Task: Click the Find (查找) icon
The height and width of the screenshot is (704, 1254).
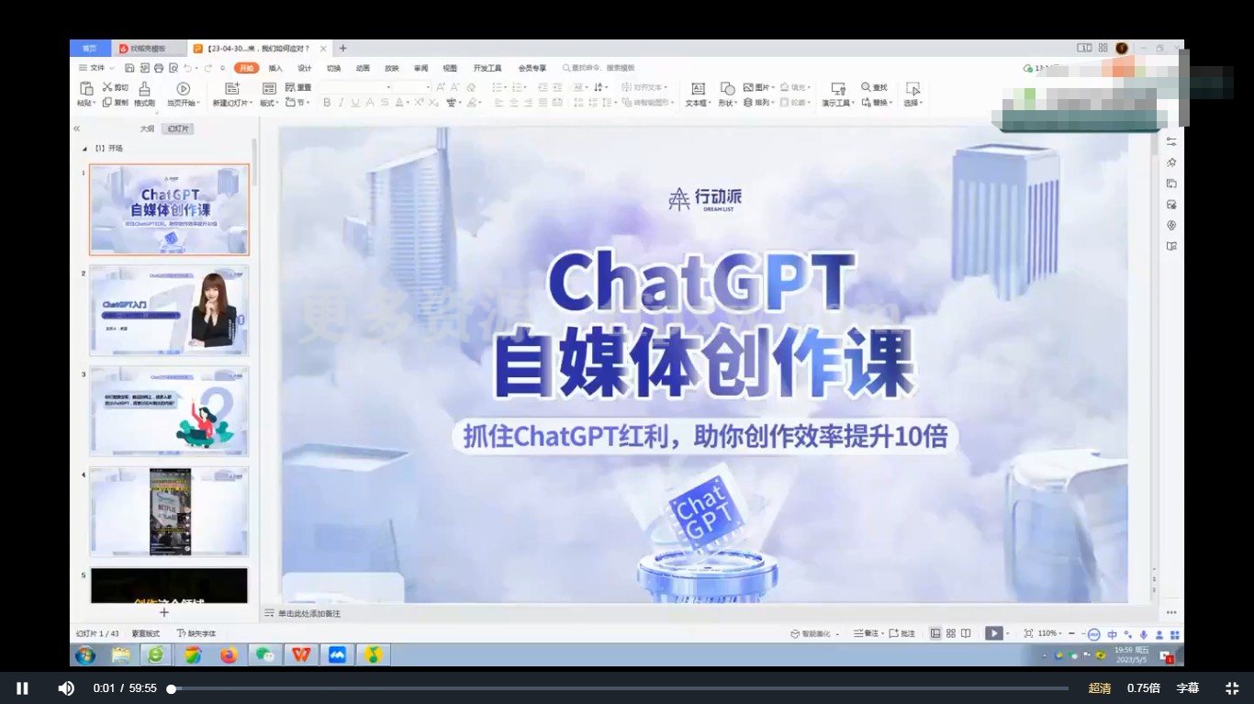Action: point(875,87)
